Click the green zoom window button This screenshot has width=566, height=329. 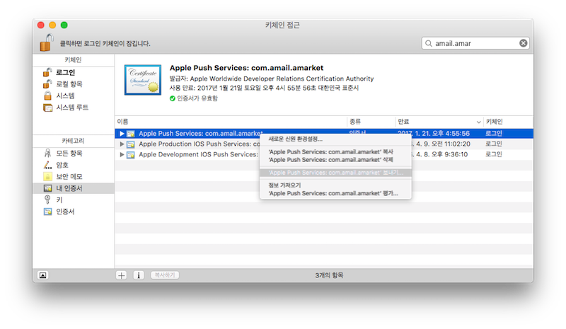pos(64,25)
